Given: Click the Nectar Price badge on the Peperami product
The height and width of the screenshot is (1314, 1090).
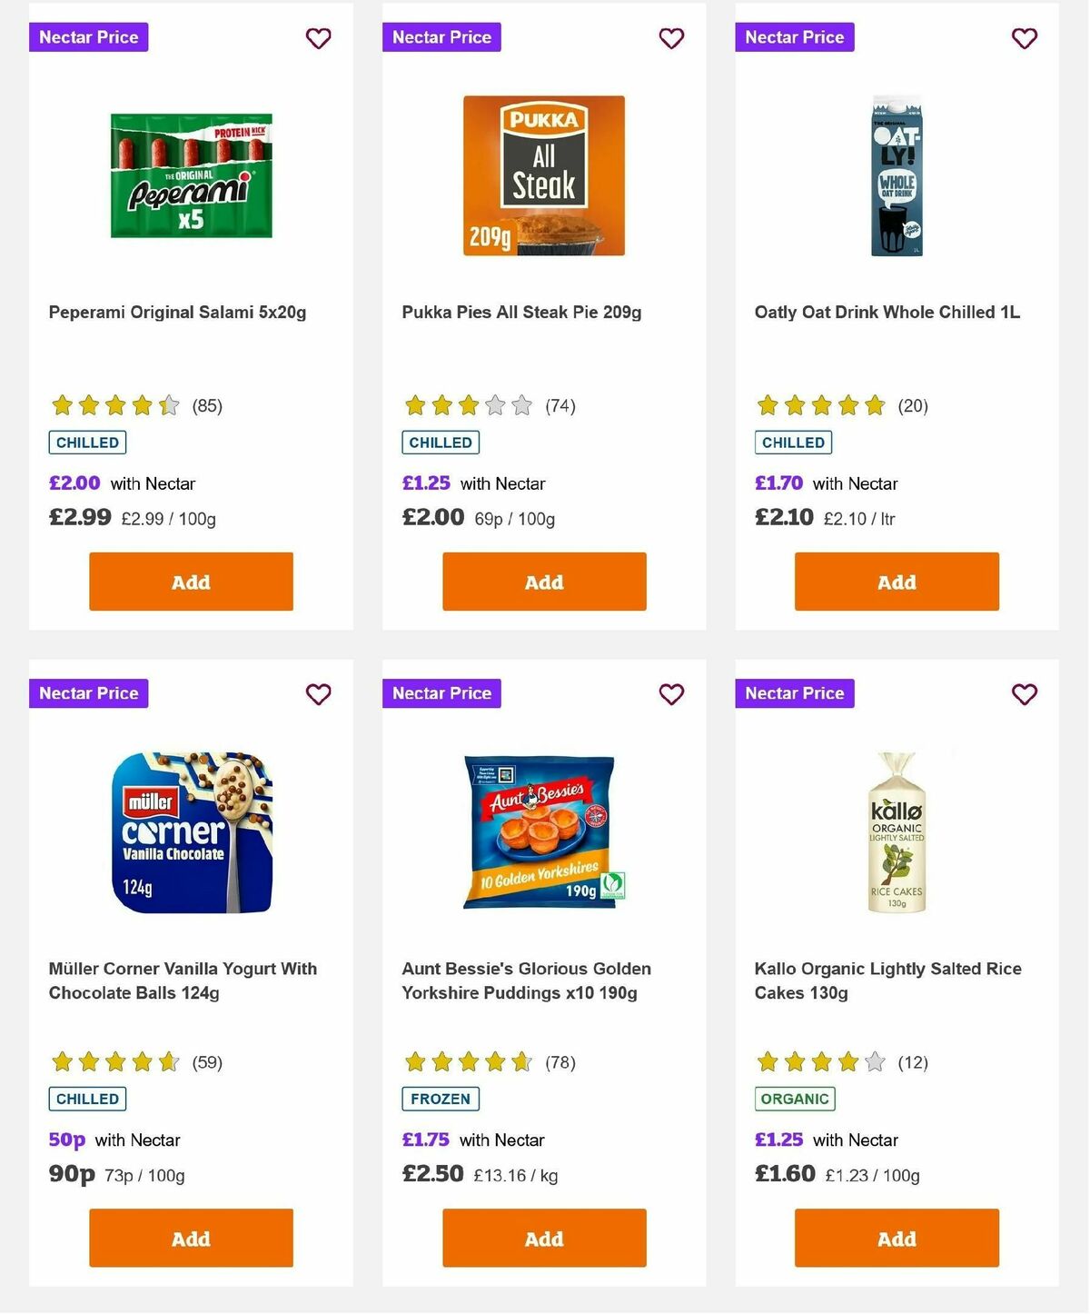Looking at the screenshot, I should 88,37.
